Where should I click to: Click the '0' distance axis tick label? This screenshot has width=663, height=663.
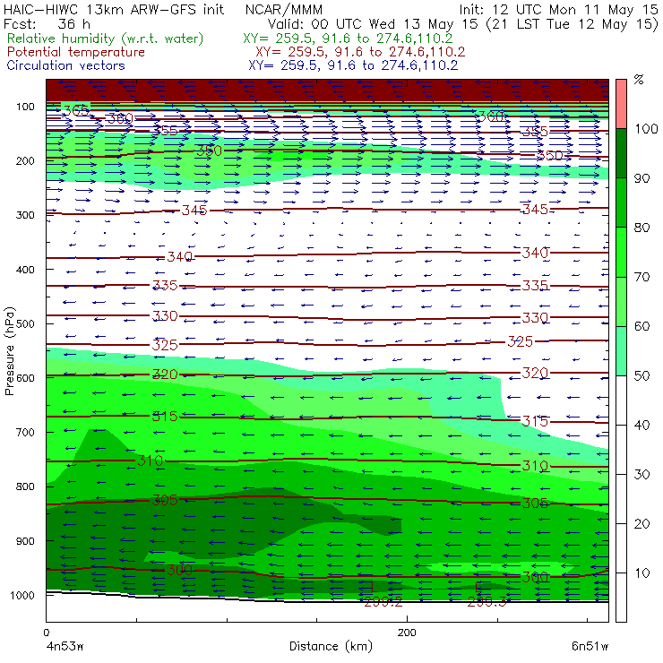[x=47, y=633]
